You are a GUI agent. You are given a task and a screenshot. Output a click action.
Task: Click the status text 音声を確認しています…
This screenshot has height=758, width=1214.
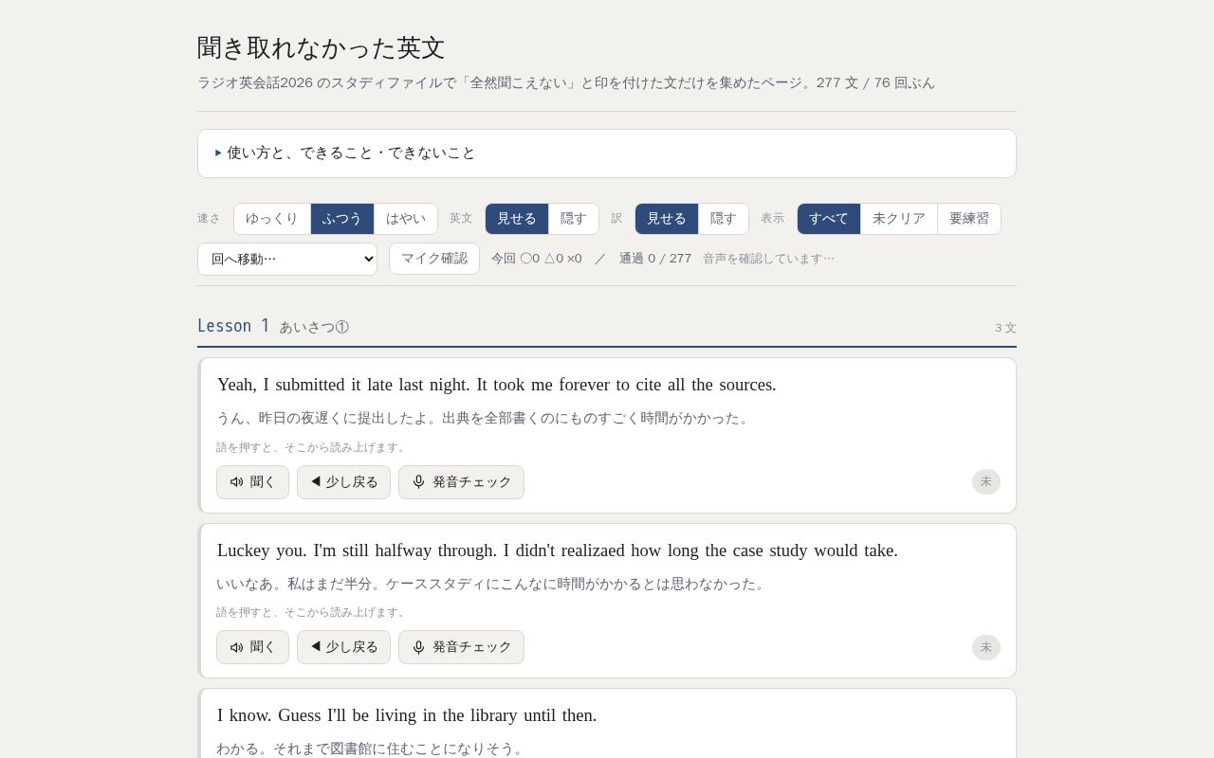pos(768,259)
